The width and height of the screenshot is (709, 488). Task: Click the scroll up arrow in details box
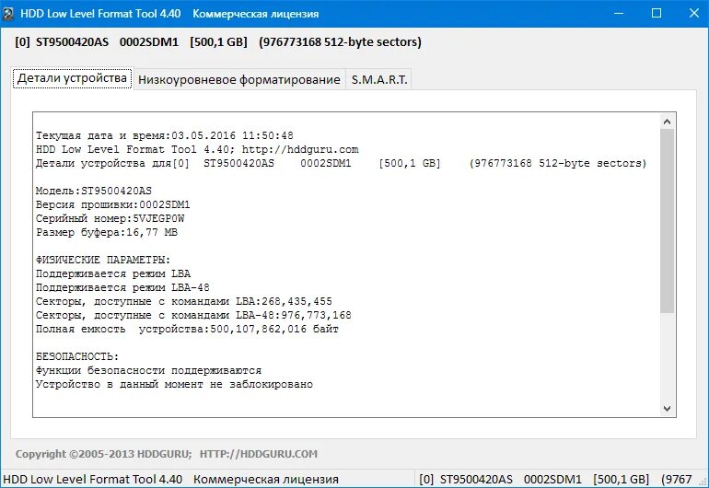tap(667, 122)
